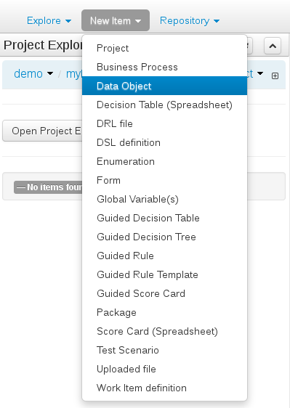Collapse Project Explorer with the chevron-up button
Viewport: 290px width, 408px height.
pos(273,46)
